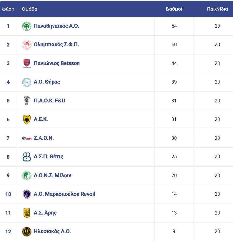Click the Α.Ο. Μαρκοπούλου grape emblem

point(27,194)
